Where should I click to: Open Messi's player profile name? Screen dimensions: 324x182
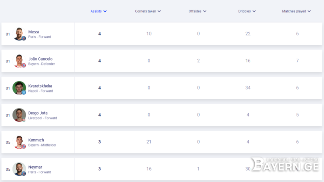pyautogui.click(x=34, y=32)
